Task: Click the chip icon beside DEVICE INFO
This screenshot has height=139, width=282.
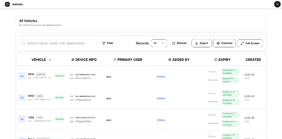Action: point(73,60)
